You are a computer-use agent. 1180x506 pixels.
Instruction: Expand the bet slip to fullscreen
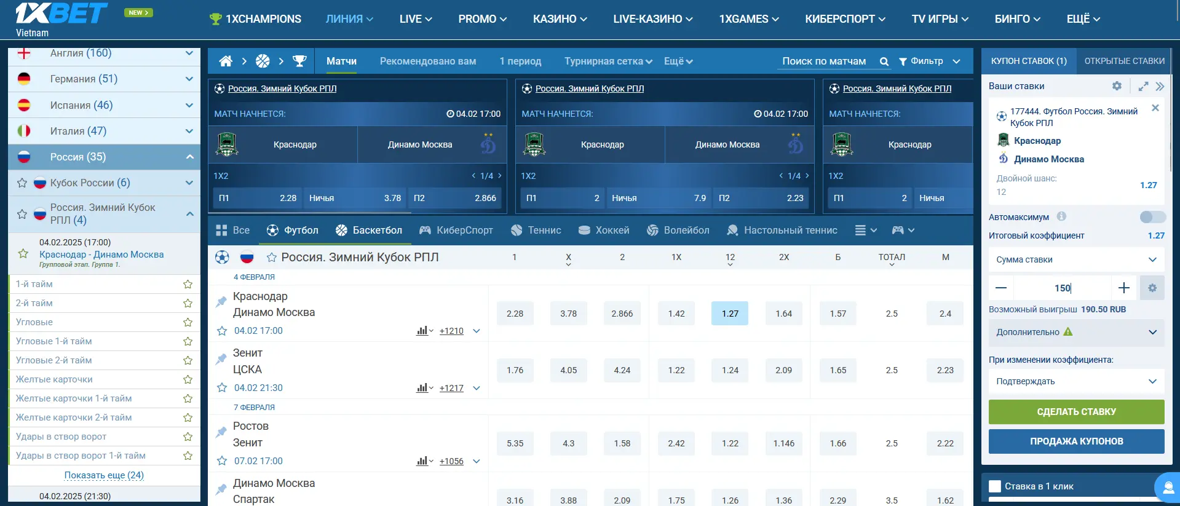1143,86
